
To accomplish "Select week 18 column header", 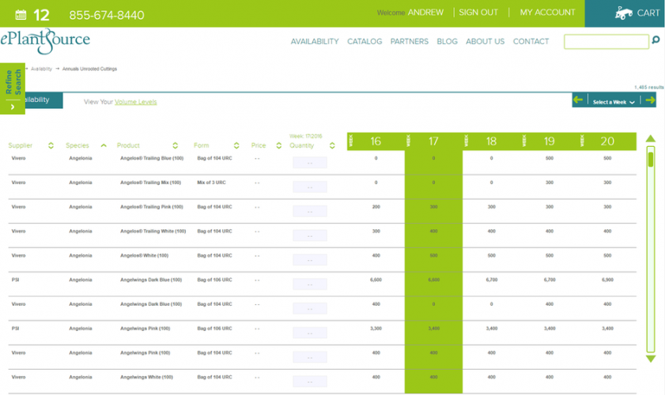I will [x=491, y=141].
